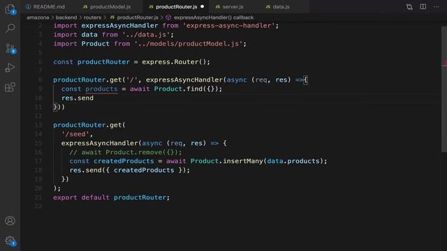Click the vertical editor scrollbar
Viewport: 447px width, 251px height.
point(444,90)
